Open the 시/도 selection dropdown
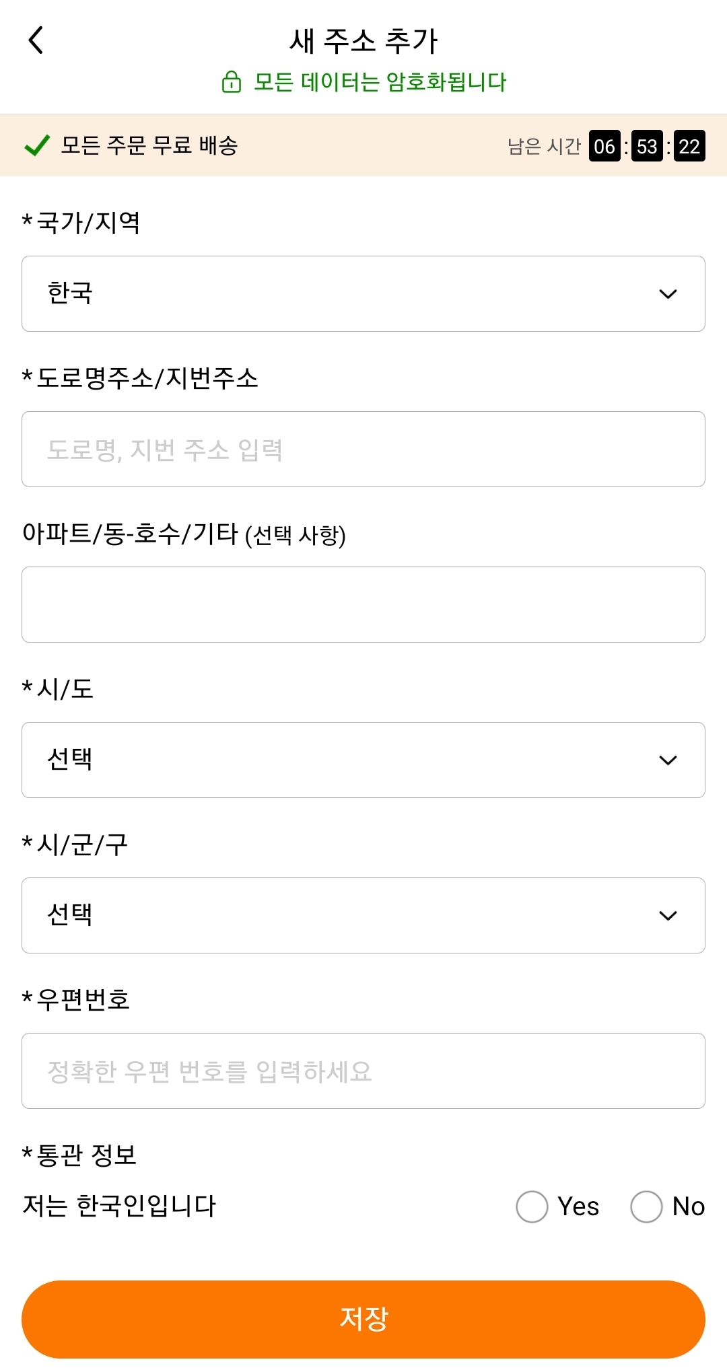 pos(363,760)
